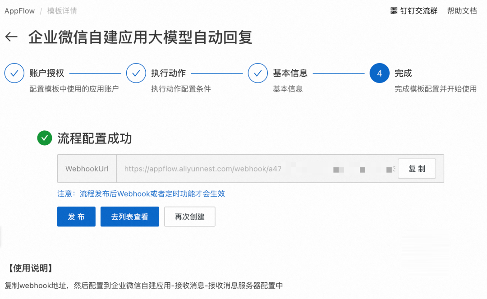Click the 基本信息 description under the third step
This screenshot has height=299, width=487.
tap(288, 89)
